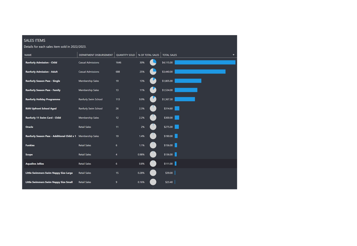This screenshot has height=246, width=357.
Task: Select Little Swimmers Swim Nappy Size Large row
Action: [x=49, y=173]
